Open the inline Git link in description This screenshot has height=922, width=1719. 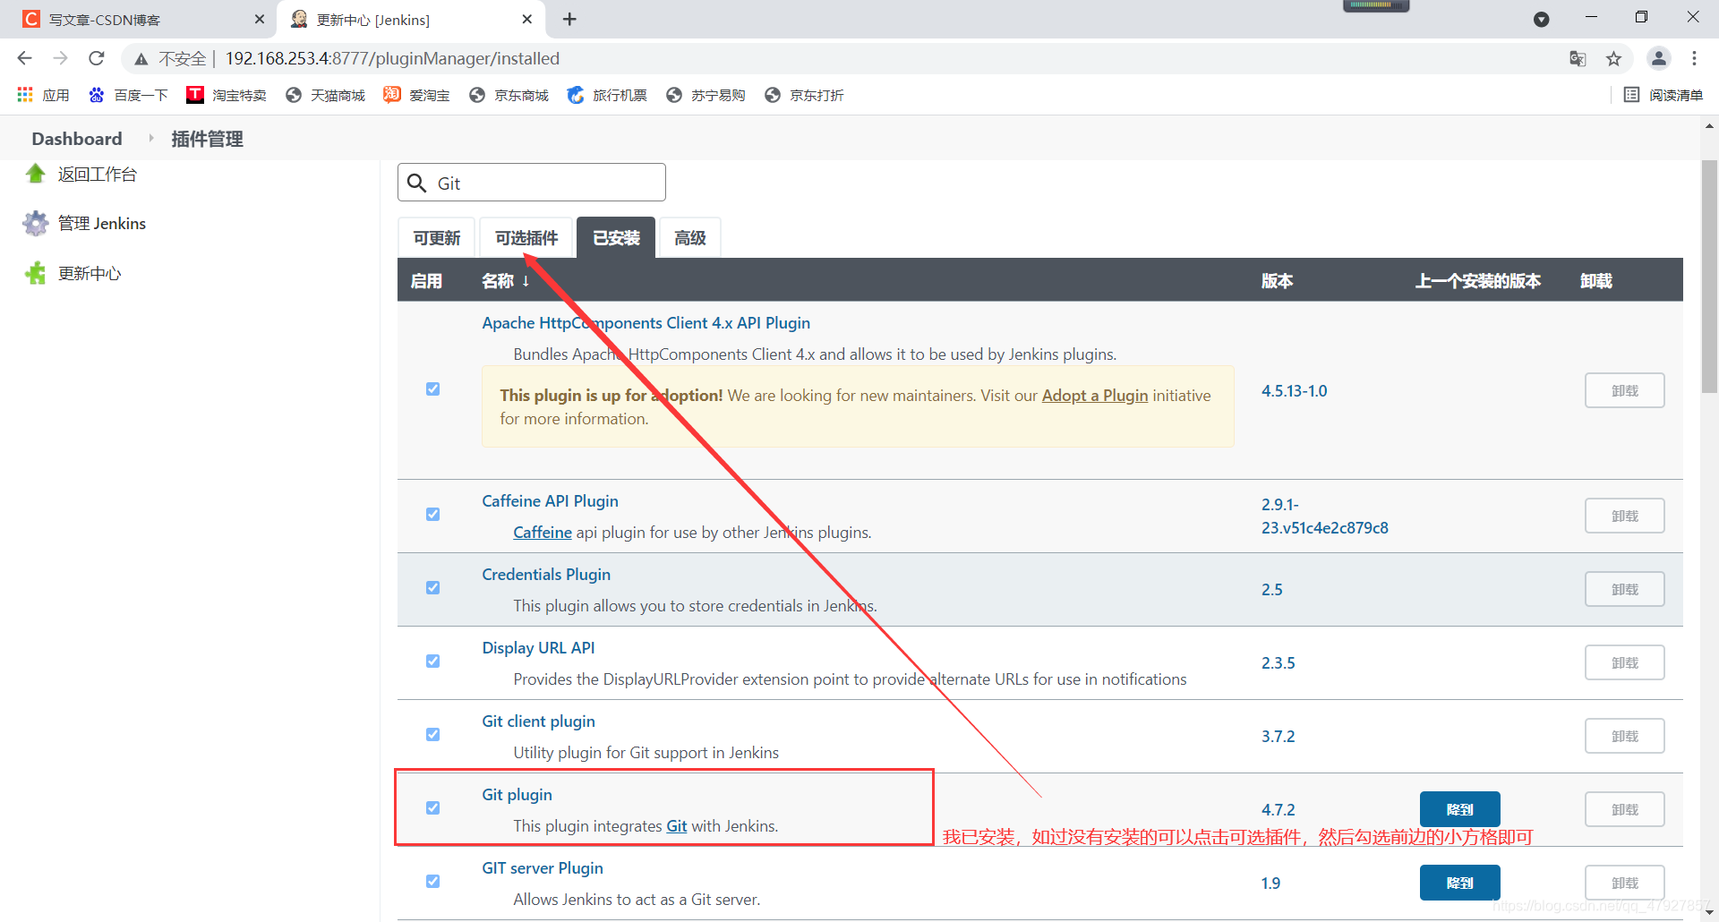pyautogui.click(x=676, y=826)
